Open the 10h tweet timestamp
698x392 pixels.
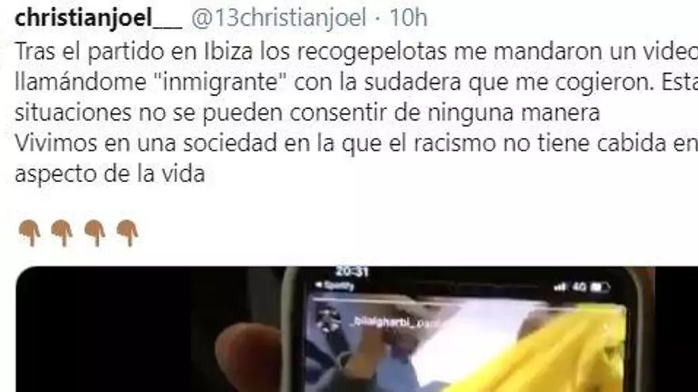[x=408, y=18]
